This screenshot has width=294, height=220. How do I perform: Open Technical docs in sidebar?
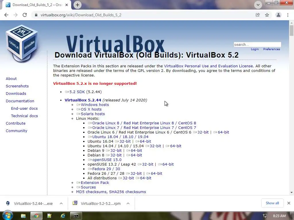click(24, 116)
